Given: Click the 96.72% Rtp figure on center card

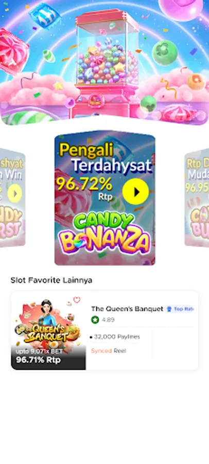Looking at the screenshot, I should 84,188.
